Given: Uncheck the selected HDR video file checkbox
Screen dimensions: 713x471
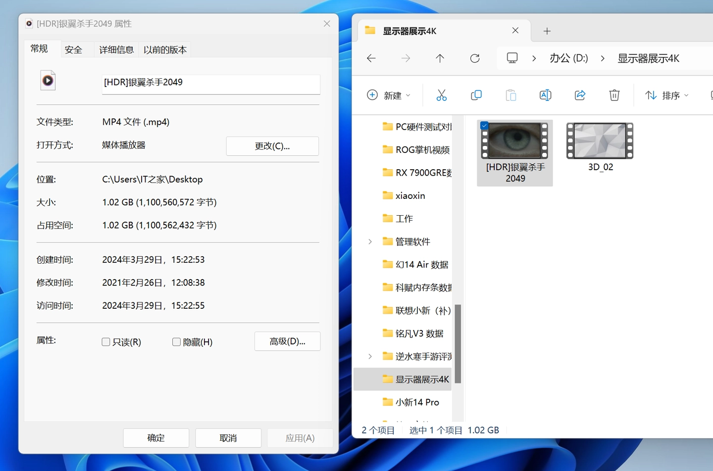Looking at the screenshot, I should click(x=484, y=126).
